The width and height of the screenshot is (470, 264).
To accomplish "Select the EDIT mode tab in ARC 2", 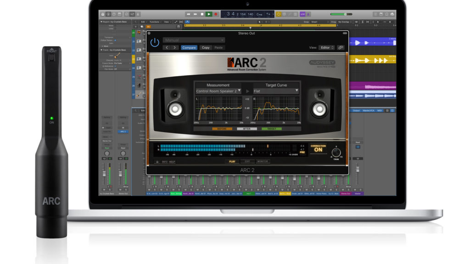I will click(x=247, y=162).
